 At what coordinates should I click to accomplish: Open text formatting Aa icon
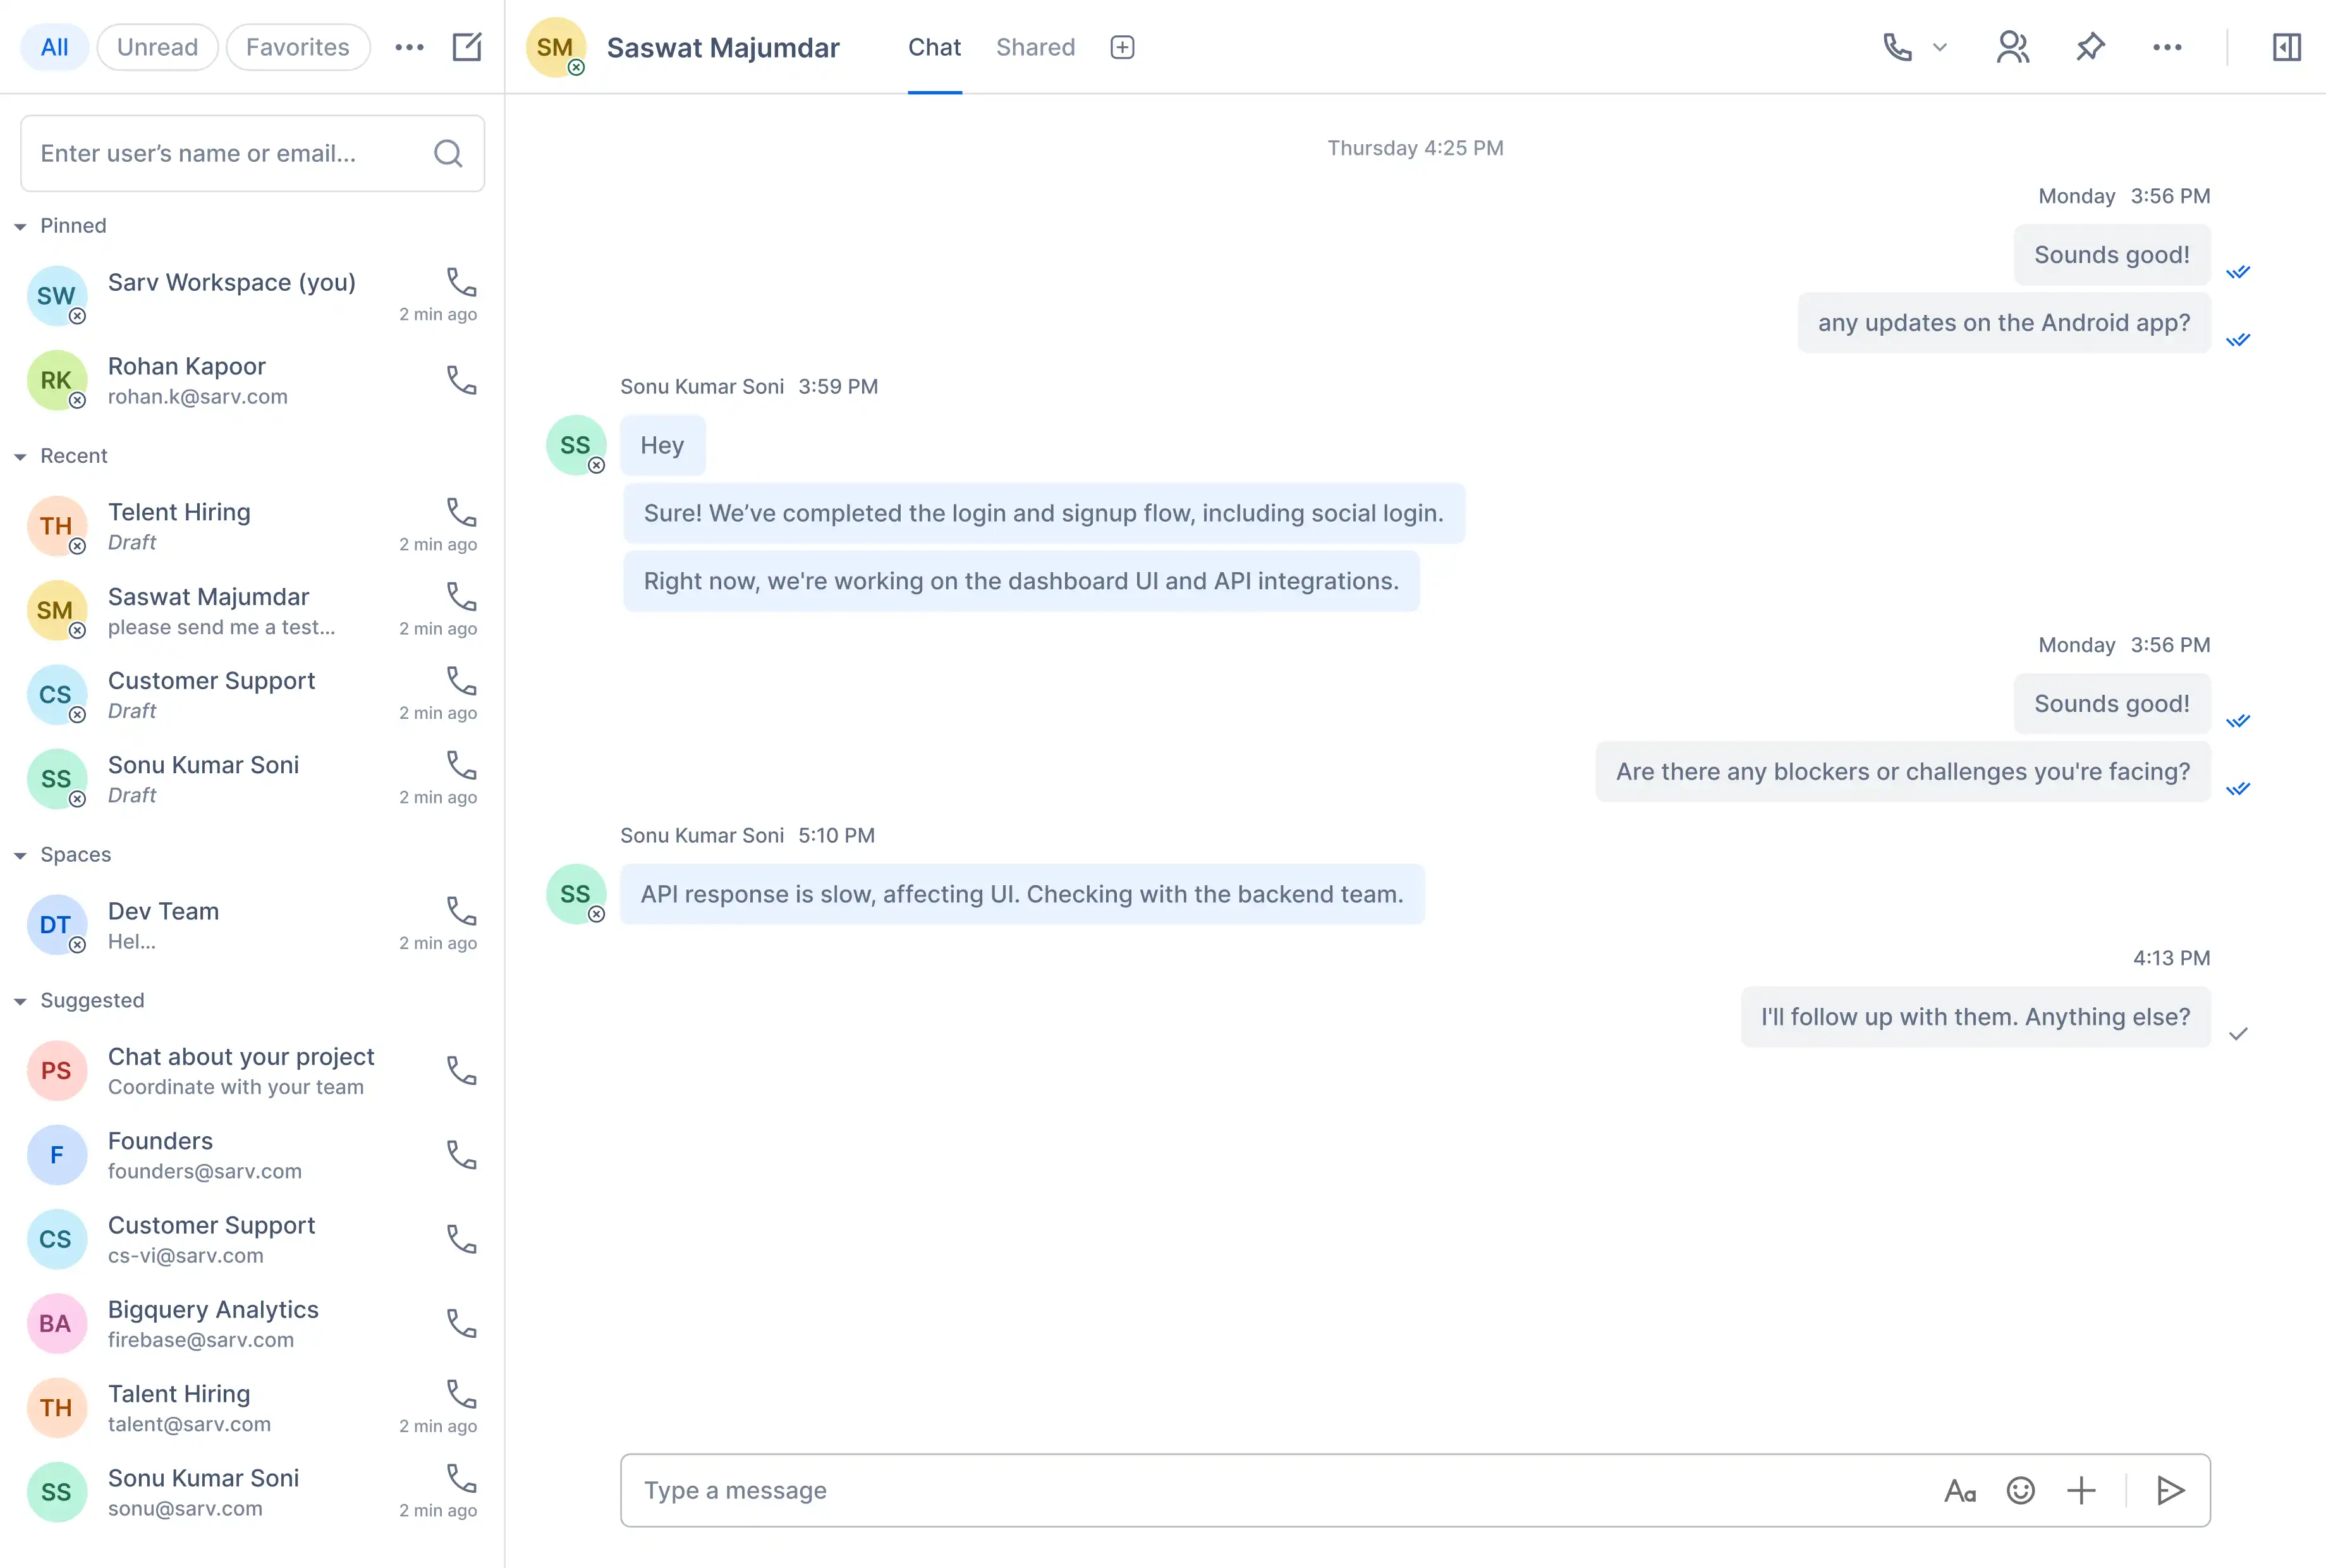1959,1490
